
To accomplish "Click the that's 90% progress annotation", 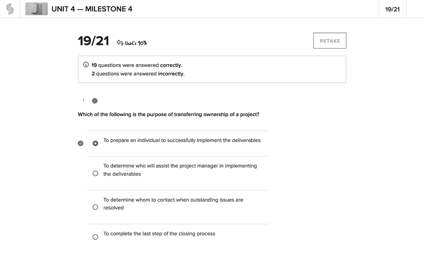I will click(x=135, y=43).
